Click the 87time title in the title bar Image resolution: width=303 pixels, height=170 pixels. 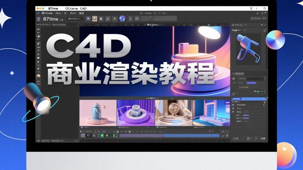pos(53,8)
